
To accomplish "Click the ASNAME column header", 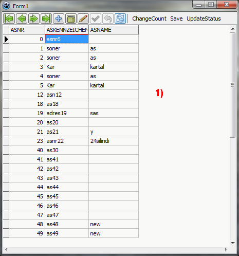I will [x=114, y=30].
